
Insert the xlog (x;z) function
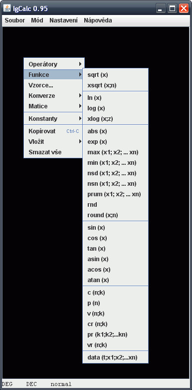[x=116, y=119]
